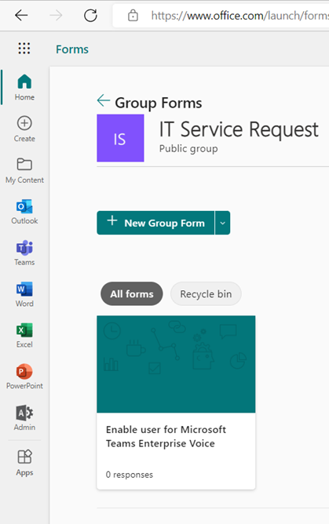Launch Outlook from sidebar

[x=24, y=212]
